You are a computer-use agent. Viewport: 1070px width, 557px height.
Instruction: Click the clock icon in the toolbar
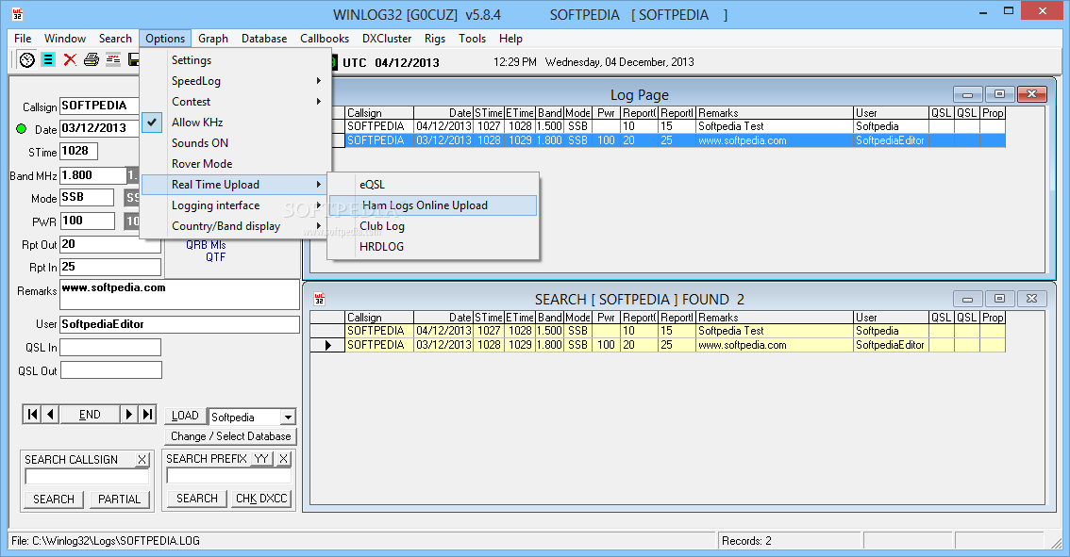click(26, 60)
